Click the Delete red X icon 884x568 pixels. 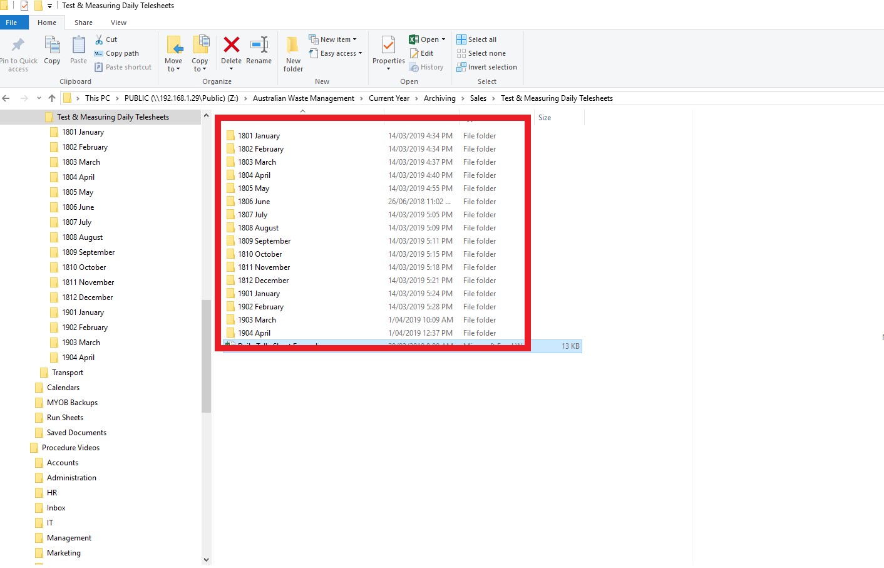click(231, 44)
